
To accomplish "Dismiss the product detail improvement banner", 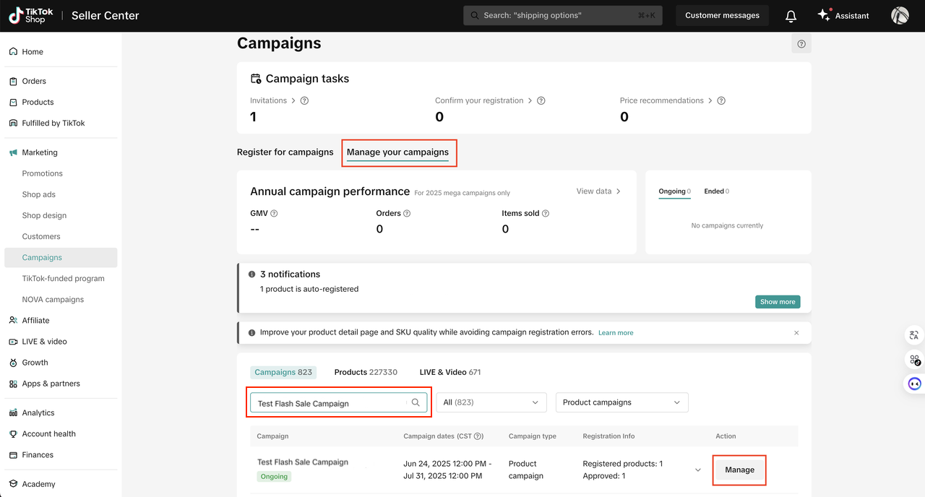I will pyautogui.click(x=796, y=333).
